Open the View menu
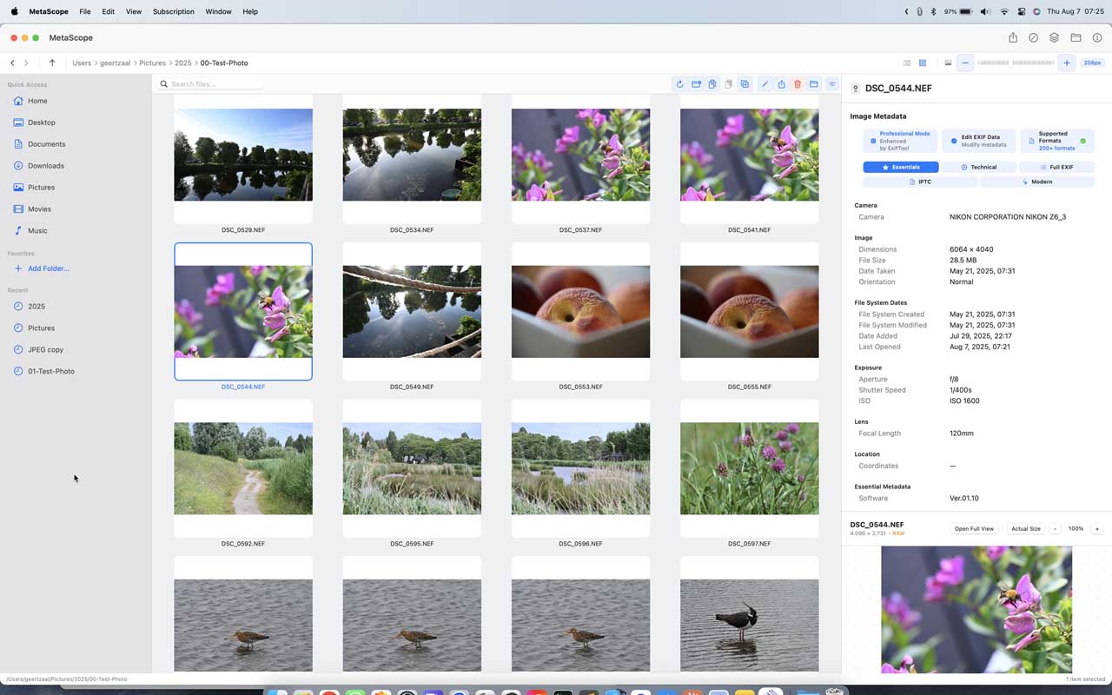 pos(133,11)
